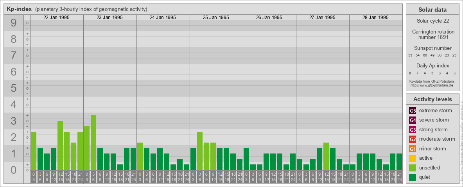Click the large Kp scale number 5

point(13,88)
